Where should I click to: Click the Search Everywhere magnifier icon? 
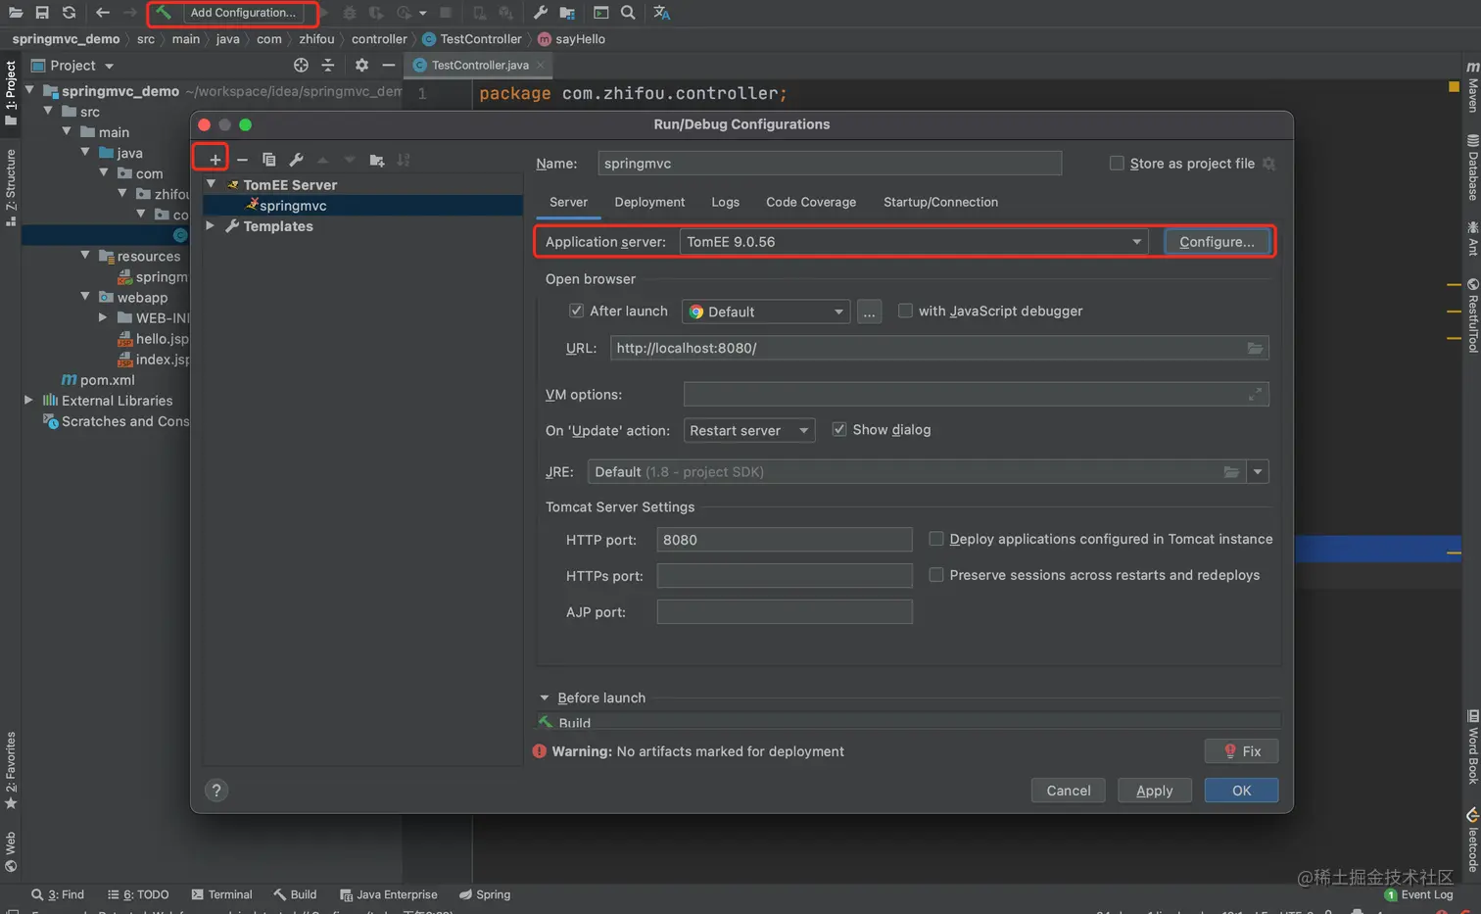[628, 13]
